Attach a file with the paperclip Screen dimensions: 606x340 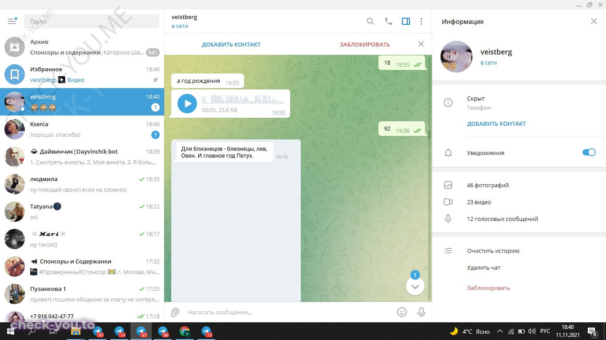pyautogui.click(x=175, y=313)
